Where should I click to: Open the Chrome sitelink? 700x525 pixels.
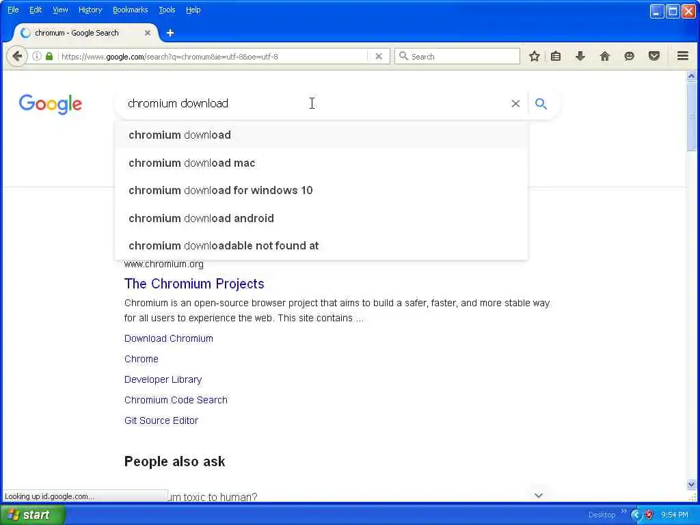[141, 359]
